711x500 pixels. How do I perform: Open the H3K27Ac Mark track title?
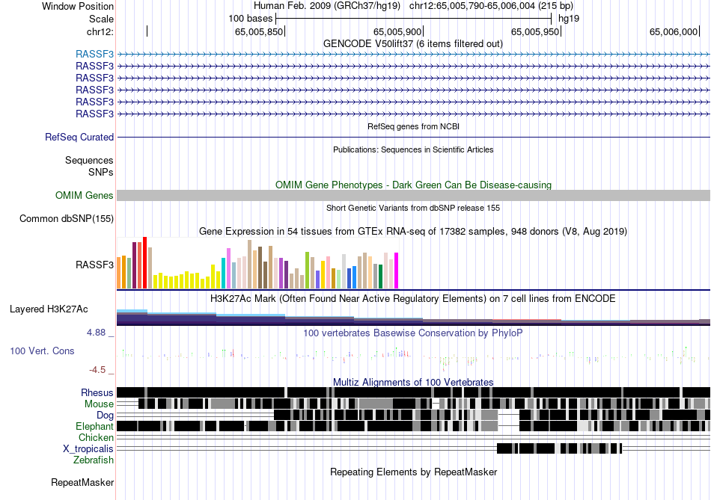coord(413,299)
